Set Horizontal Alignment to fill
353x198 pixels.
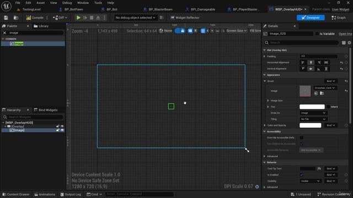tap(326, 63)
